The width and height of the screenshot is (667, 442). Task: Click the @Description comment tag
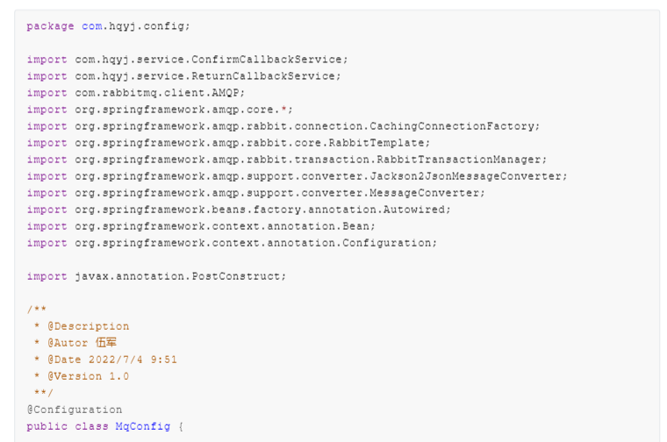tap(88, 326)
